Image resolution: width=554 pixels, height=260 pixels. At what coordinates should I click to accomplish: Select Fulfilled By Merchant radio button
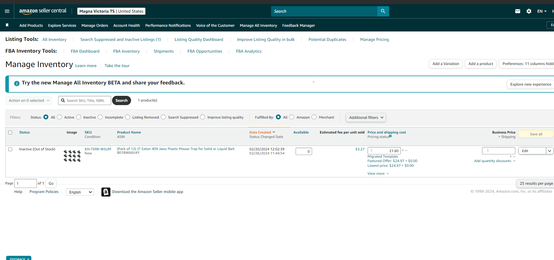314,117
